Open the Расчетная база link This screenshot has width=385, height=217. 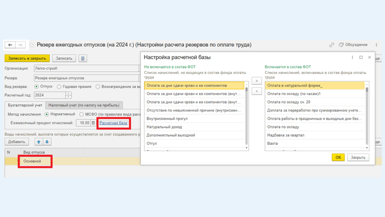(x=113, y=123)
